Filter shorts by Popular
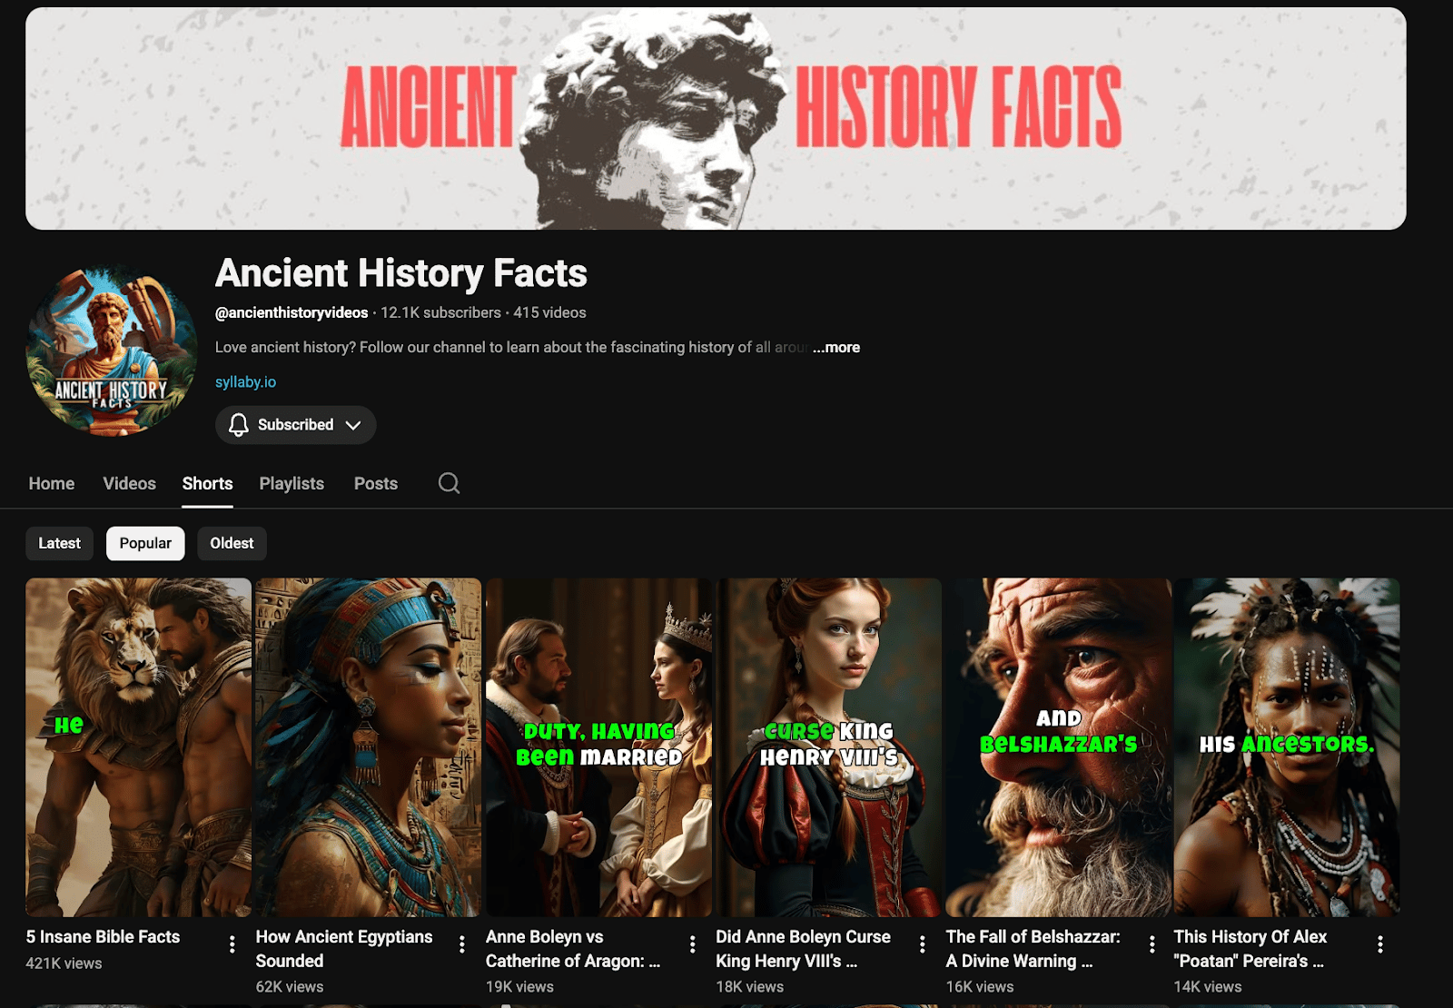 point(145,543)
